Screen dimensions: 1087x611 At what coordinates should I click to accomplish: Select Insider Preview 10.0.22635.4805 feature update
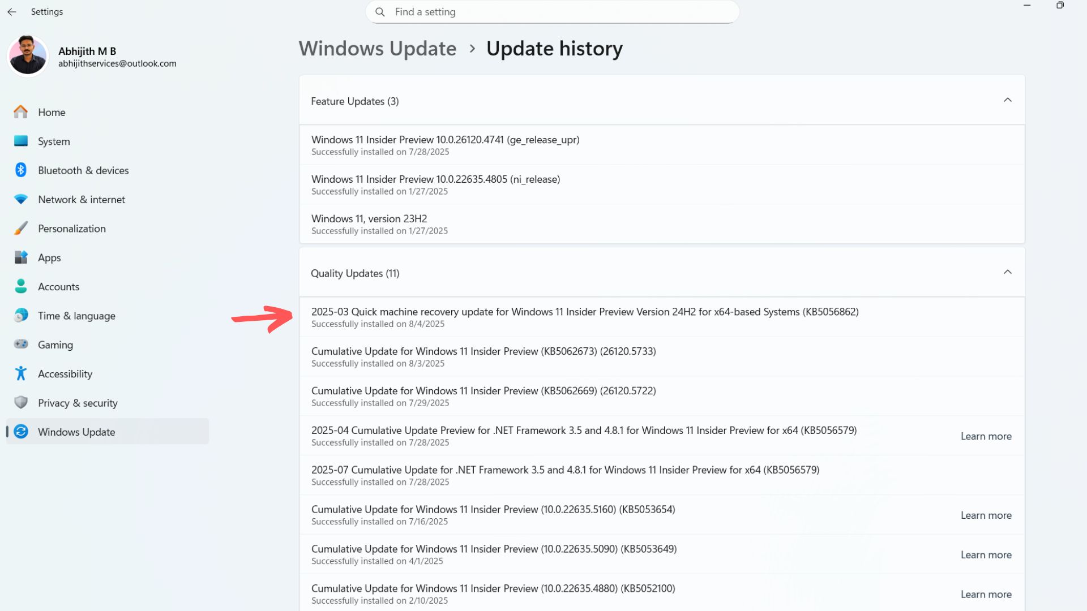662,184
